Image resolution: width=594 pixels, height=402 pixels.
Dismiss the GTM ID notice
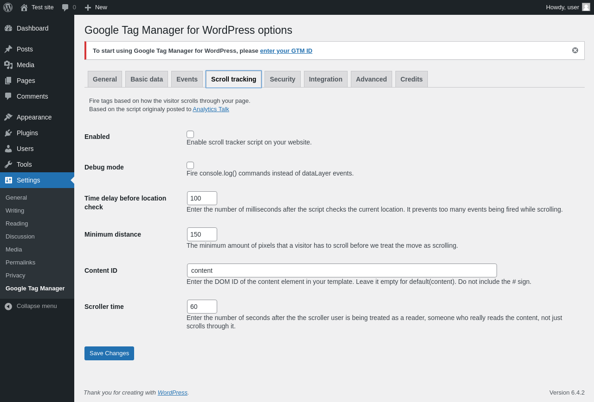[575, 50]
